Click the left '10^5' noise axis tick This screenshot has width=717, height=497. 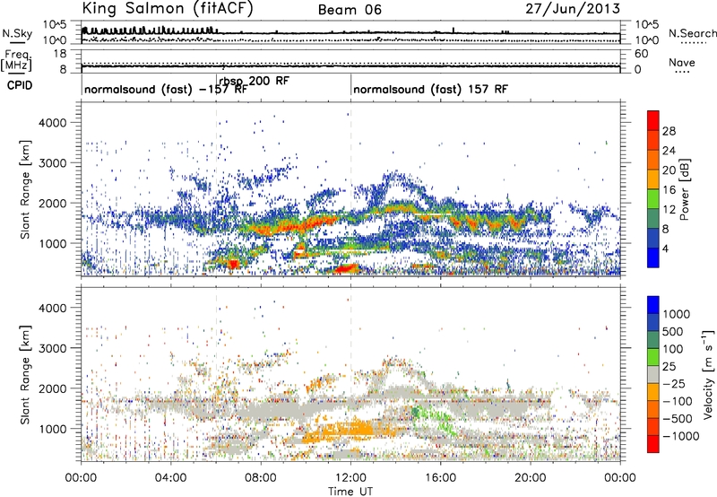[x=55, y=25]
